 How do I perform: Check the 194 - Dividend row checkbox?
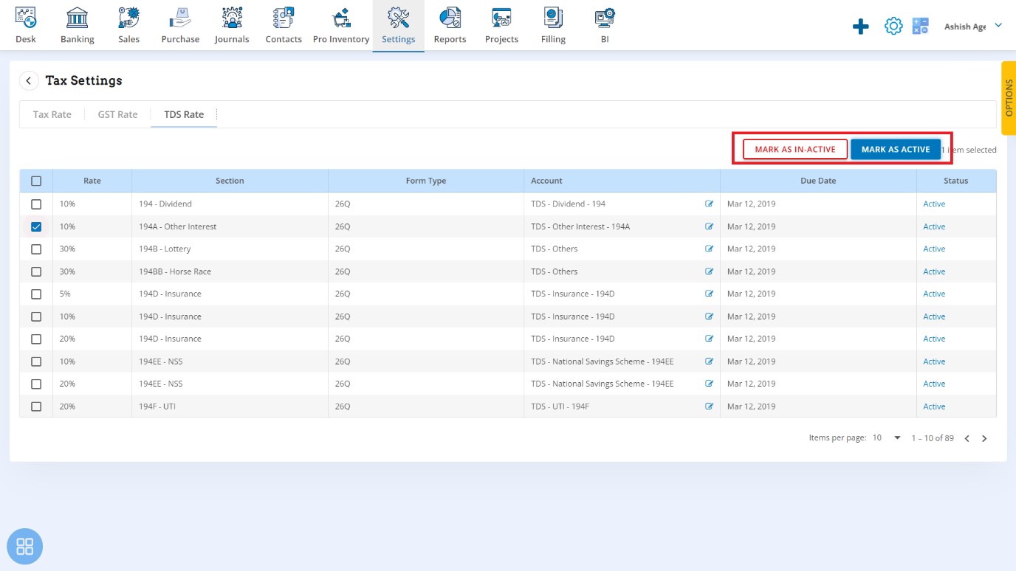click(36, 204)
